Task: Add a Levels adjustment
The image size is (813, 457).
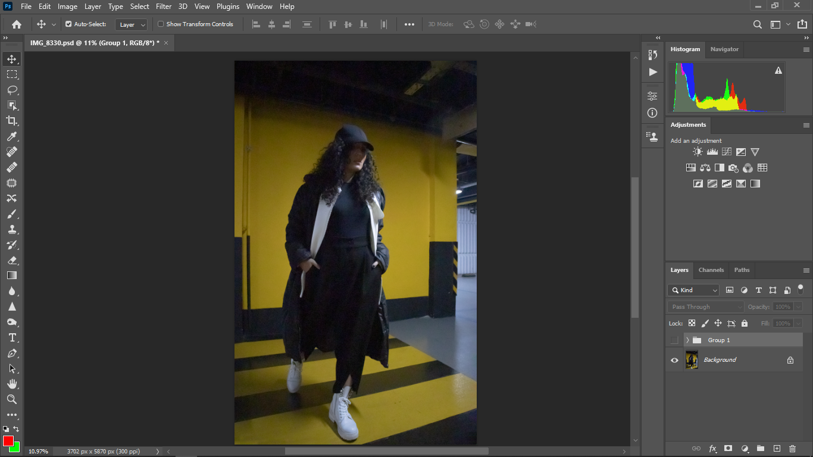Action: coord(712,152)
